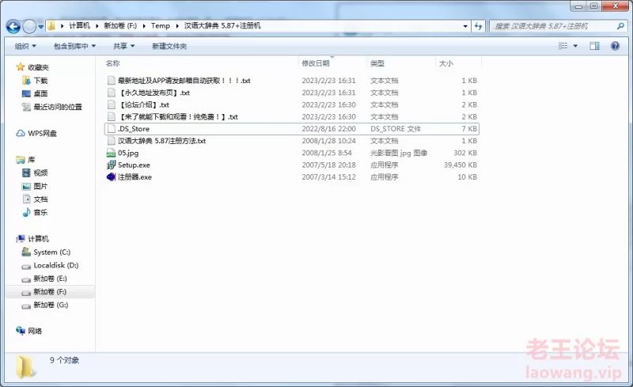The image size is (633, 387).
Task: Select 新加卷 (F:) in the address breadcrumb
Action: click(x=120, y=26)
